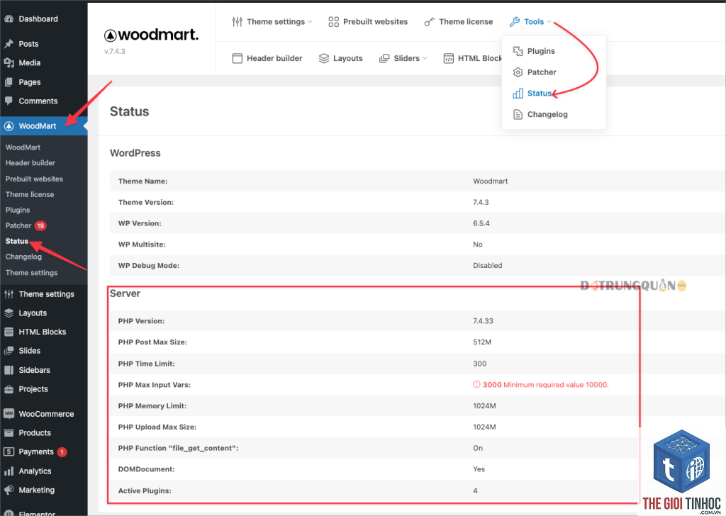Screen dimensions: 726x516
Task: Click the WooCommerce icon in sidebar
Action: (x=9, y=414)
